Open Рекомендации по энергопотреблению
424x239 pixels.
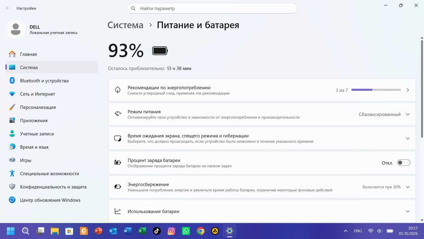tap(262, 90)
